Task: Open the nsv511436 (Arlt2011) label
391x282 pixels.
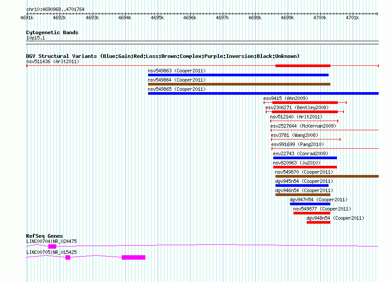Action: pos(53,61)
